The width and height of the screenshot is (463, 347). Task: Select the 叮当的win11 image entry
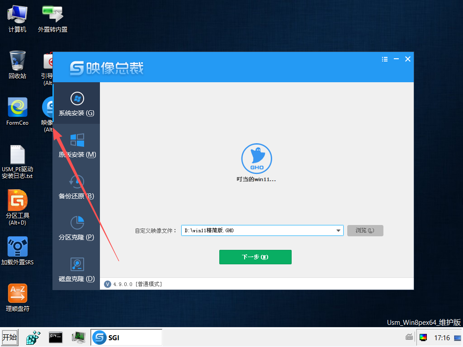tap(256, 179)
